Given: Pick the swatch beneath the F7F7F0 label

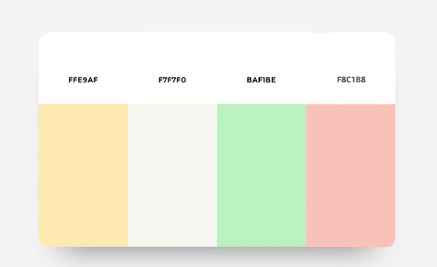Looking at the screenshot, I should (x=172, y=176).
